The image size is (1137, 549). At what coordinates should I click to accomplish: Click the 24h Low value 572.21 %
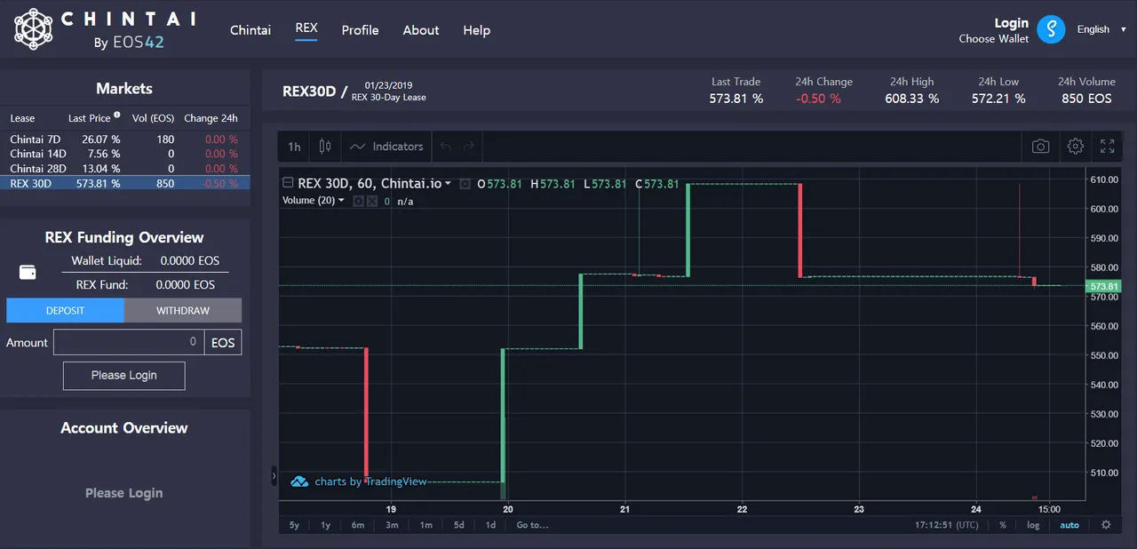coord(998,99)
